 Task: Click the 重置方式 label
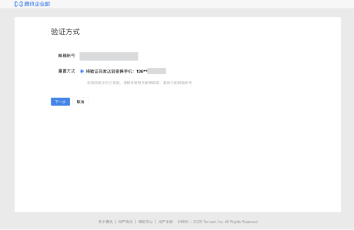click(67, 71)
